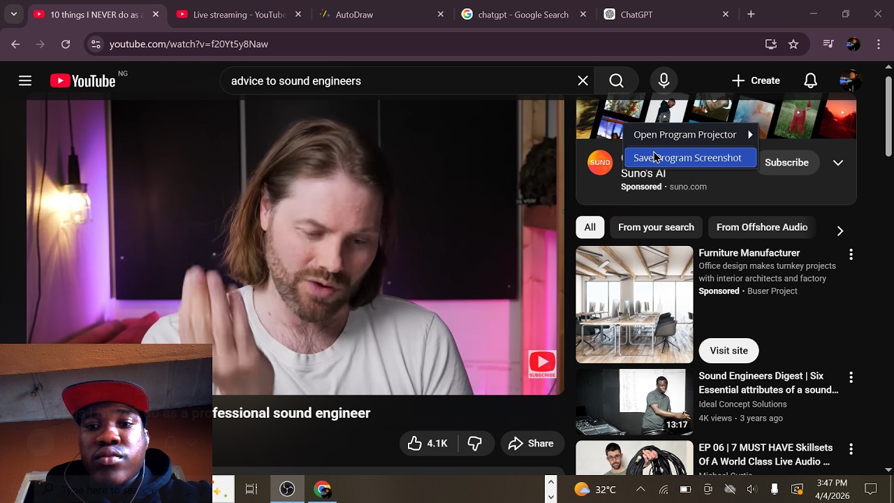Share the video
Image resolution: width=894 pixels, height=503 pixels.
(532, 444)
